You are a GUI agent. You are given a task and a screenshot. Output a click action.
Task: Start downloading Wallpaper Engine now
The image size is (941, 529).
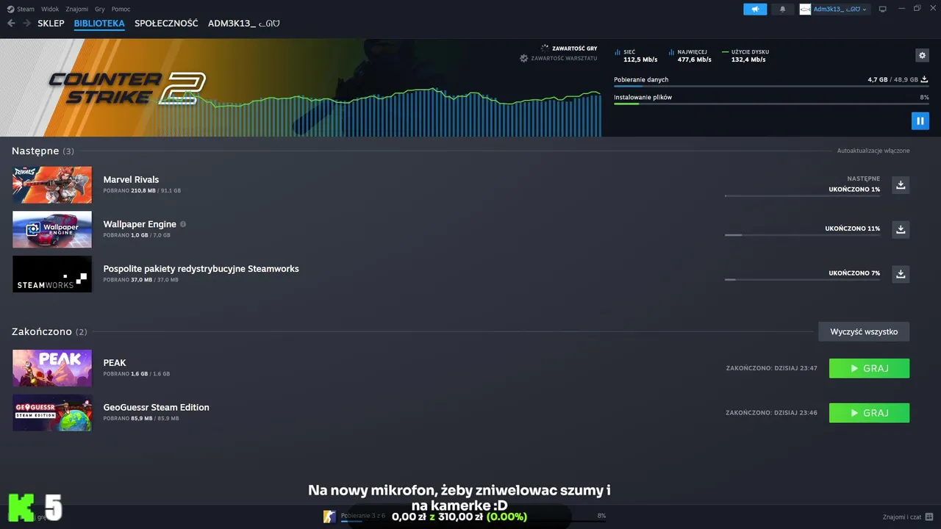click(x=901, y=229)
